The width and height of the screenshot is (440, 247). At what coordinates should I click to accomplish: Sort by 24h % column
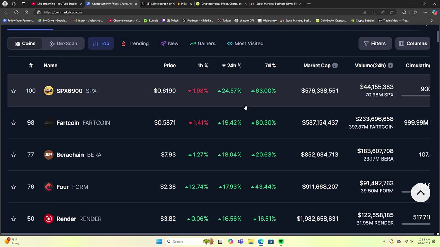(232, 66)
